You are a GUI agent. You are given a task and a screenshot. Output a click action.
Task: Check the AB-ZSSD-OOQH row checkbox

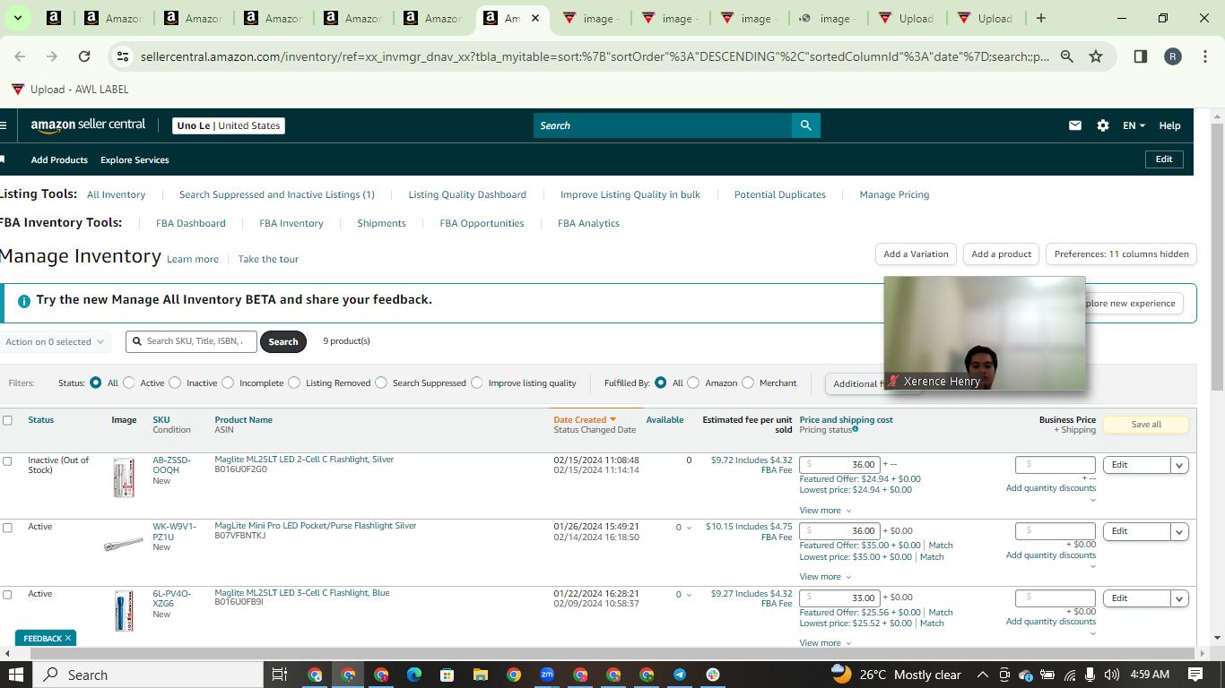click(x=8, y=461)
